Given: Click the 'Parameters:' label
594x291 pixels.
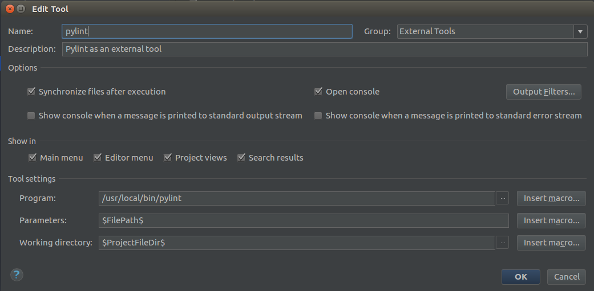Looking at the screenshot, I should click(x=43, y=221).
